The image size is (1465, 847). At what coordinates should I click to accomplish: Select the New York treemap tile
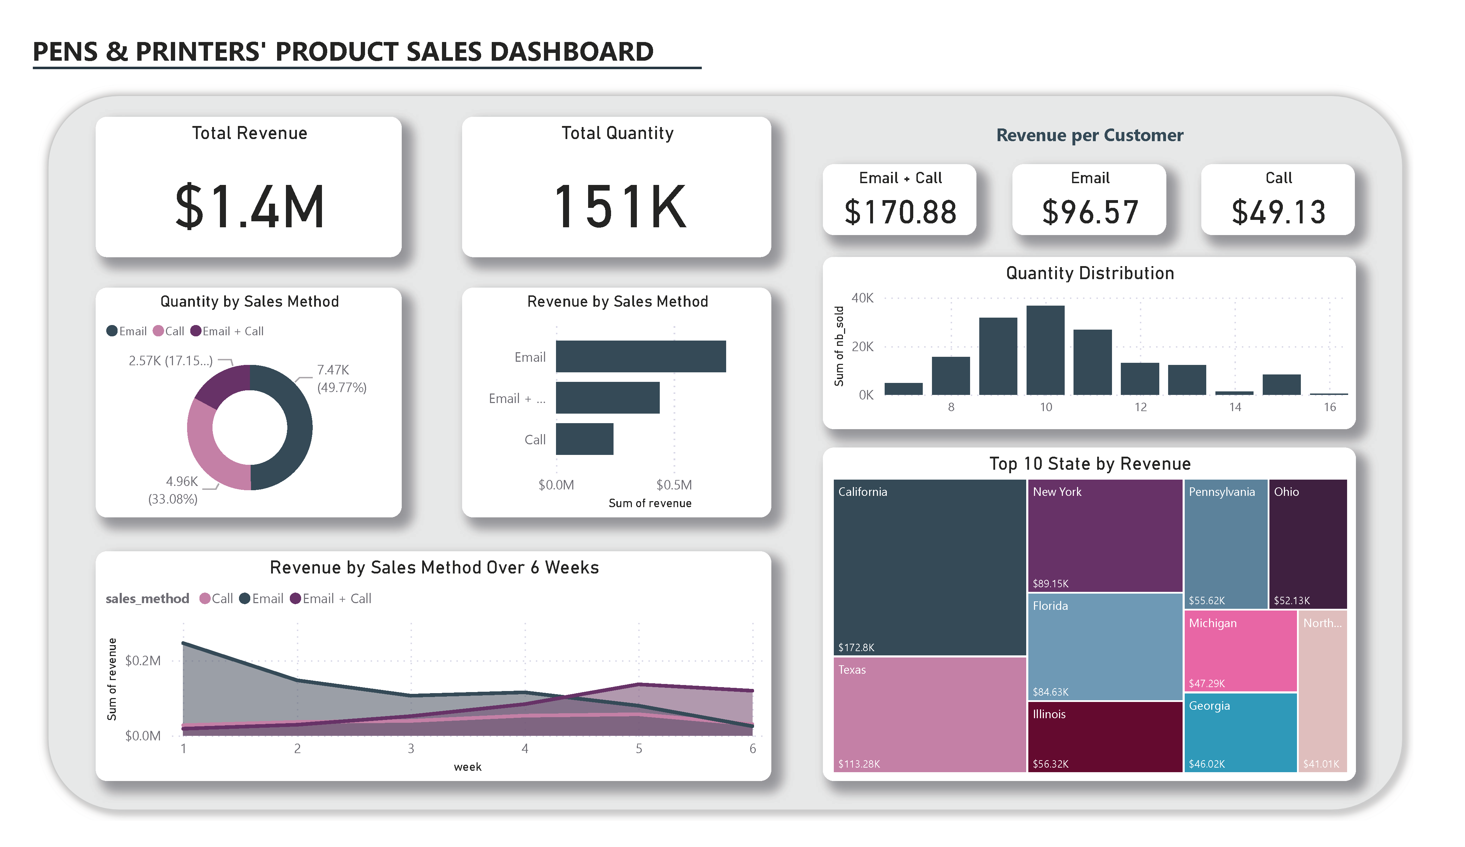pos(1106,536)
